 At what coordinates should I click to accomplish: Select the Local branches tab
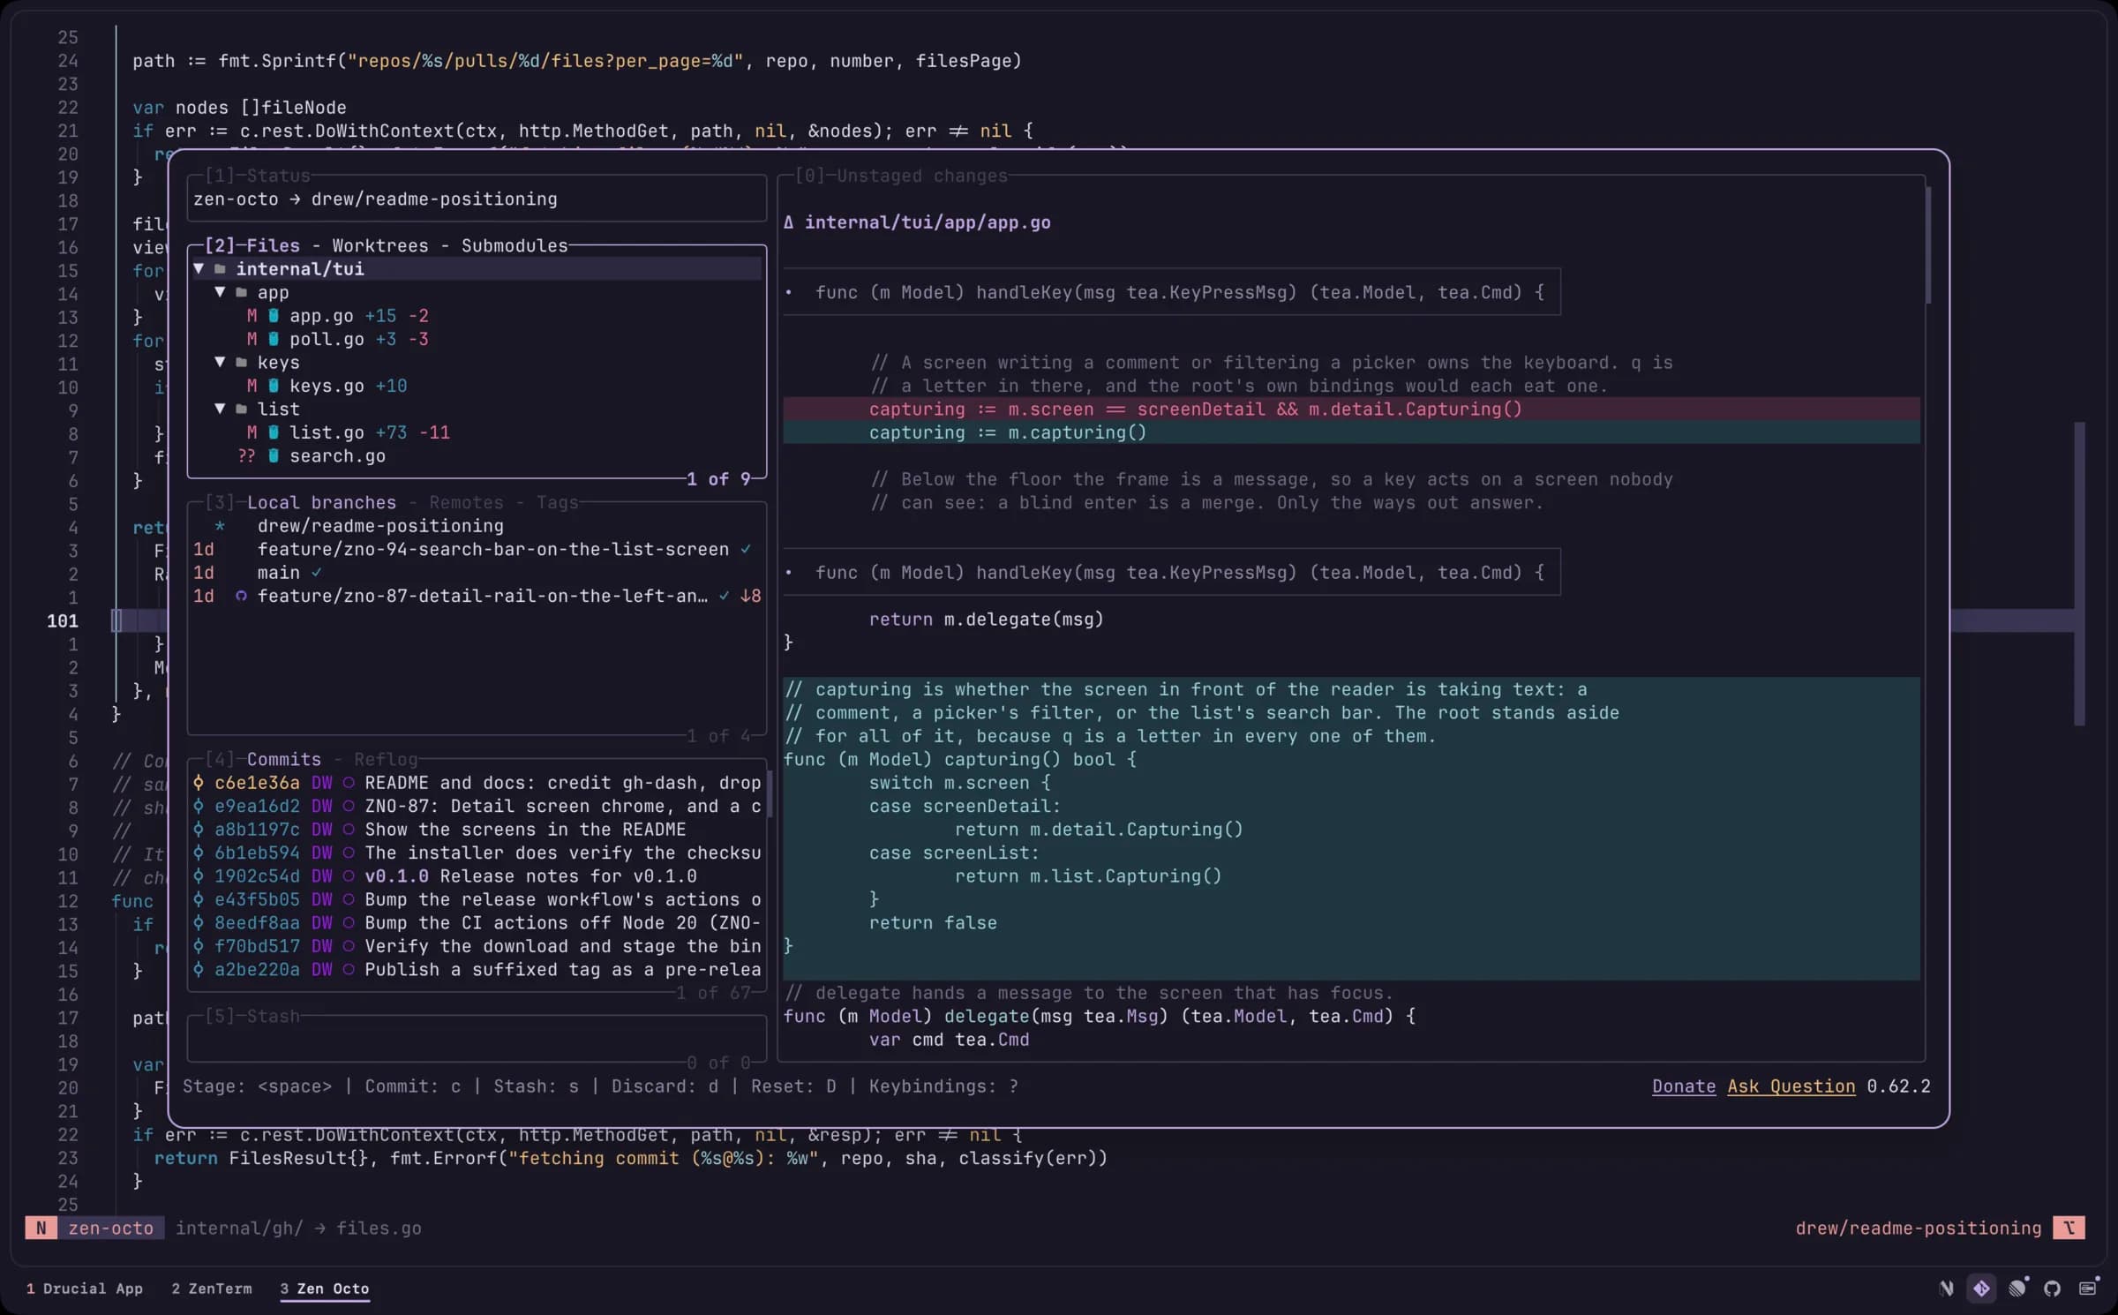click(x=321, y=502)
